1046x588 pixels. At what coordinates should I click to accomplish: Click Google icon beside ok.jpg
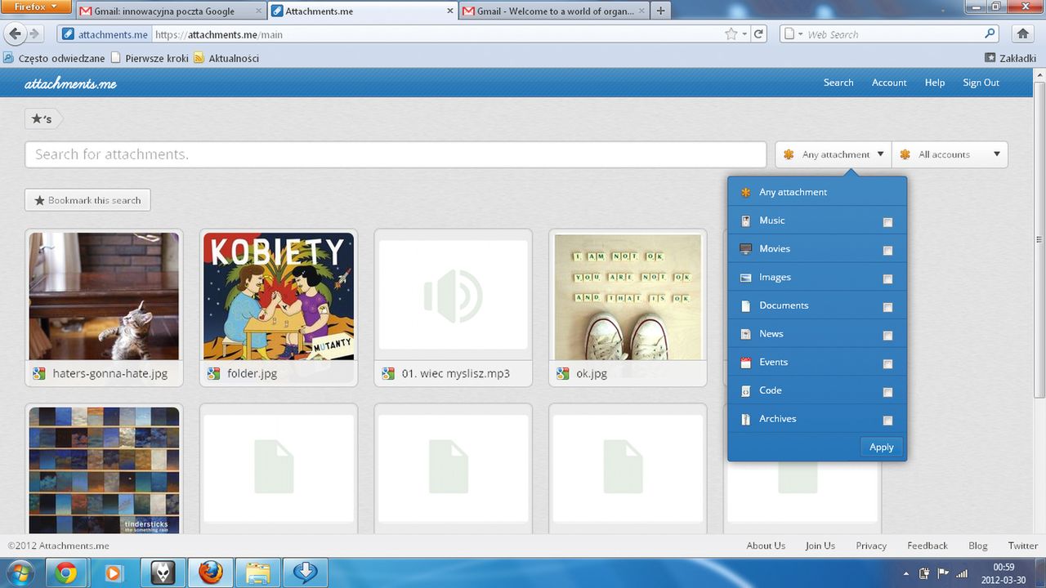coord(562,373)
